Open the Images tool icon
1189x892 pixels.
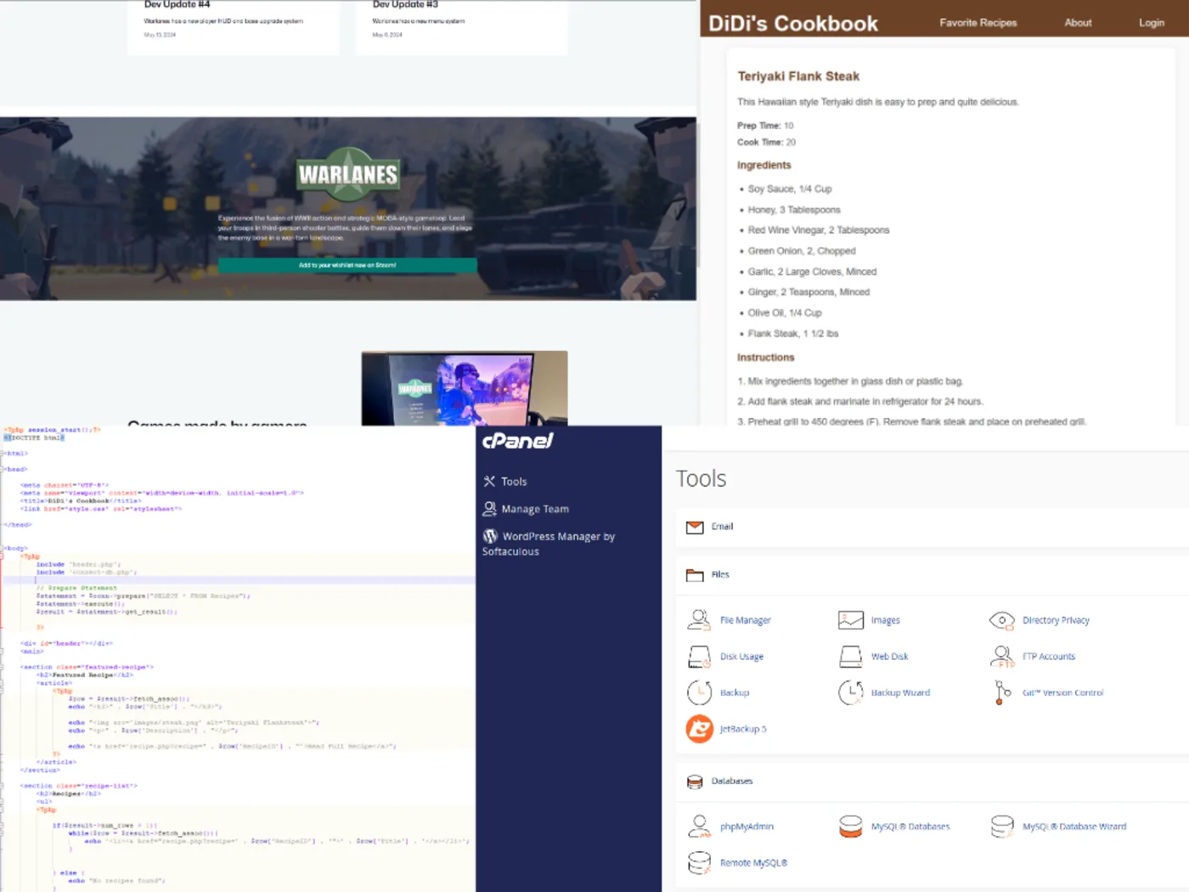click(850, 620)
